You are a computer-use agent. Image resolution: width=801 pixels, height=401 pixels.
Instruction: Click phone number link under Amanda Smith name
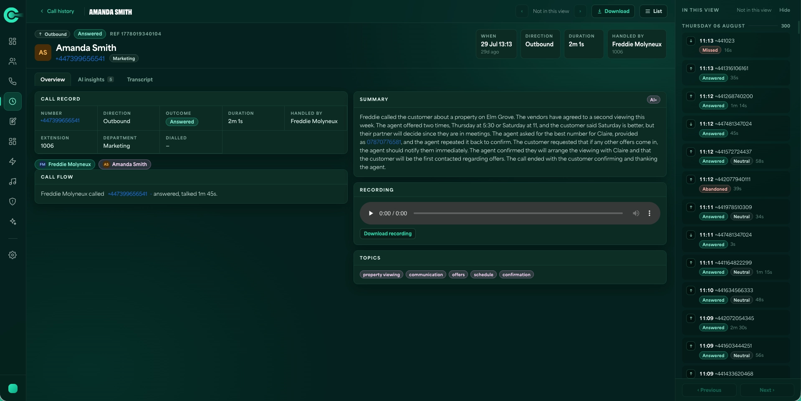(x=80, y=59)
